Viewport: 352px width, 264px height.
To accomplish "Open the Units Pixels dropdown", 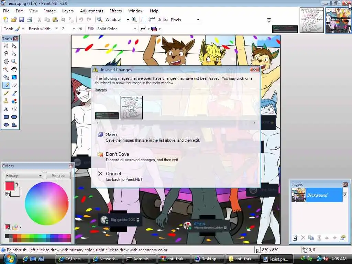I will tap(198, 20).
